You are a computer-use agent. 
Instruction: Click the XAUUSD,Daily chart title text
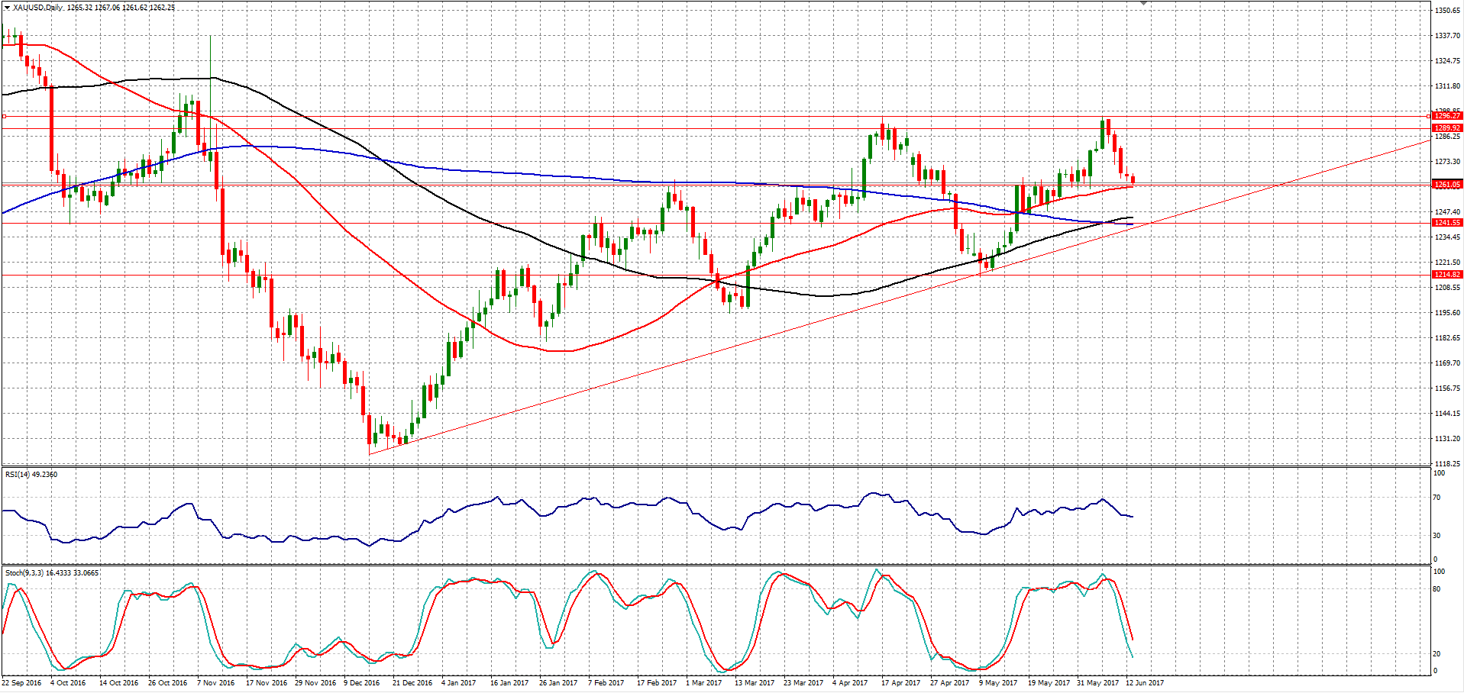point(38,8)
